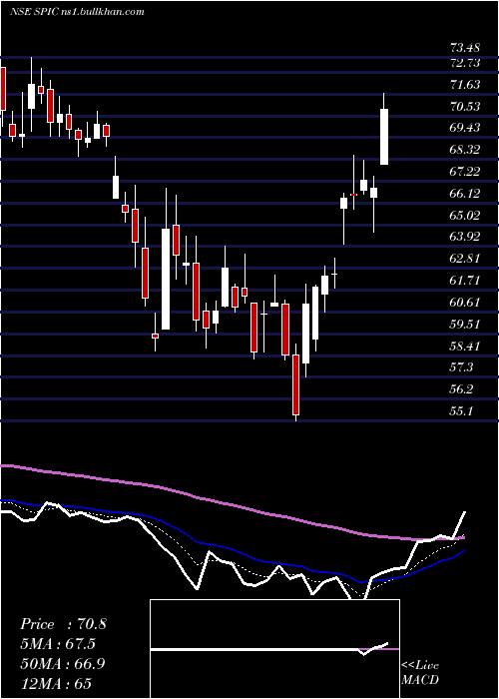The width and height of the screenshot is (499, 699).
Task: Select the 59.51 price level label
Action: pos(465,324)
